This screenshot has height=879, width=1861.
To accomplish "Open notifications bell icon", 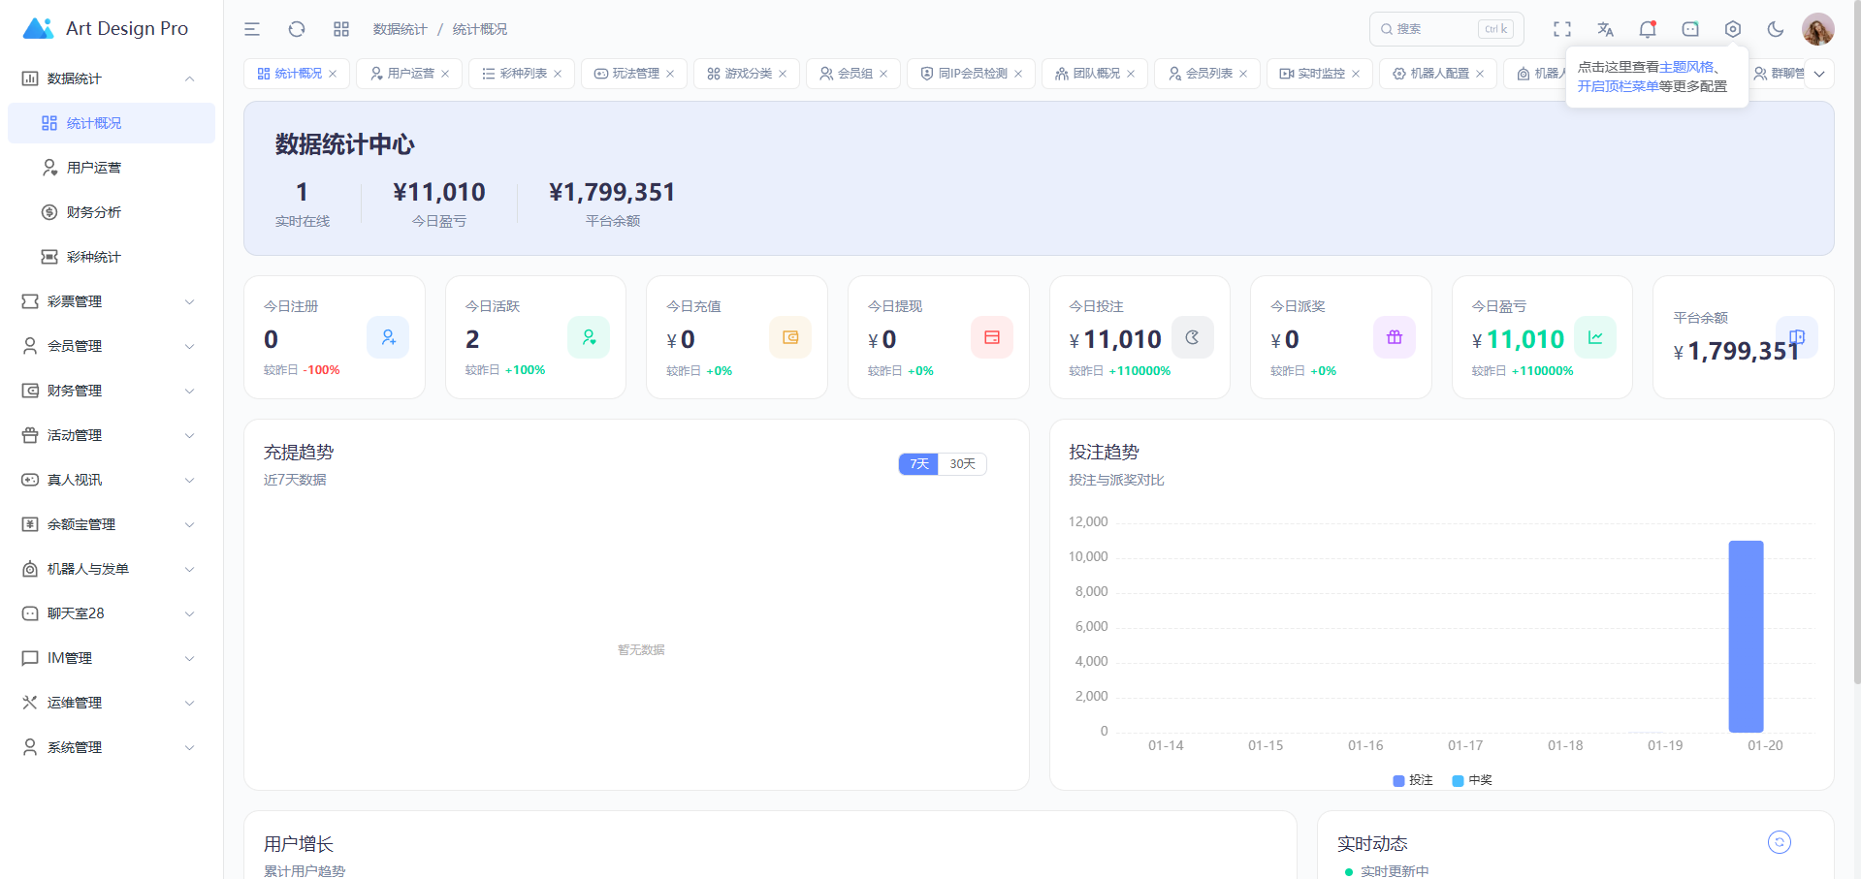I will (1647, 29).
